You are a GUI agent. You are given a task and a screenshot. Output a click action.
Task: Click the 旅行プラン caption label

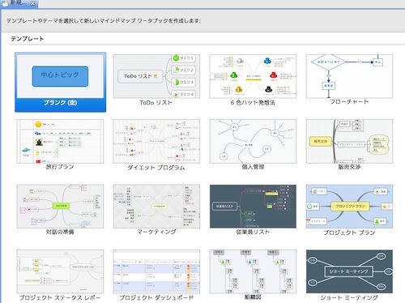click(x=60, y=167)
